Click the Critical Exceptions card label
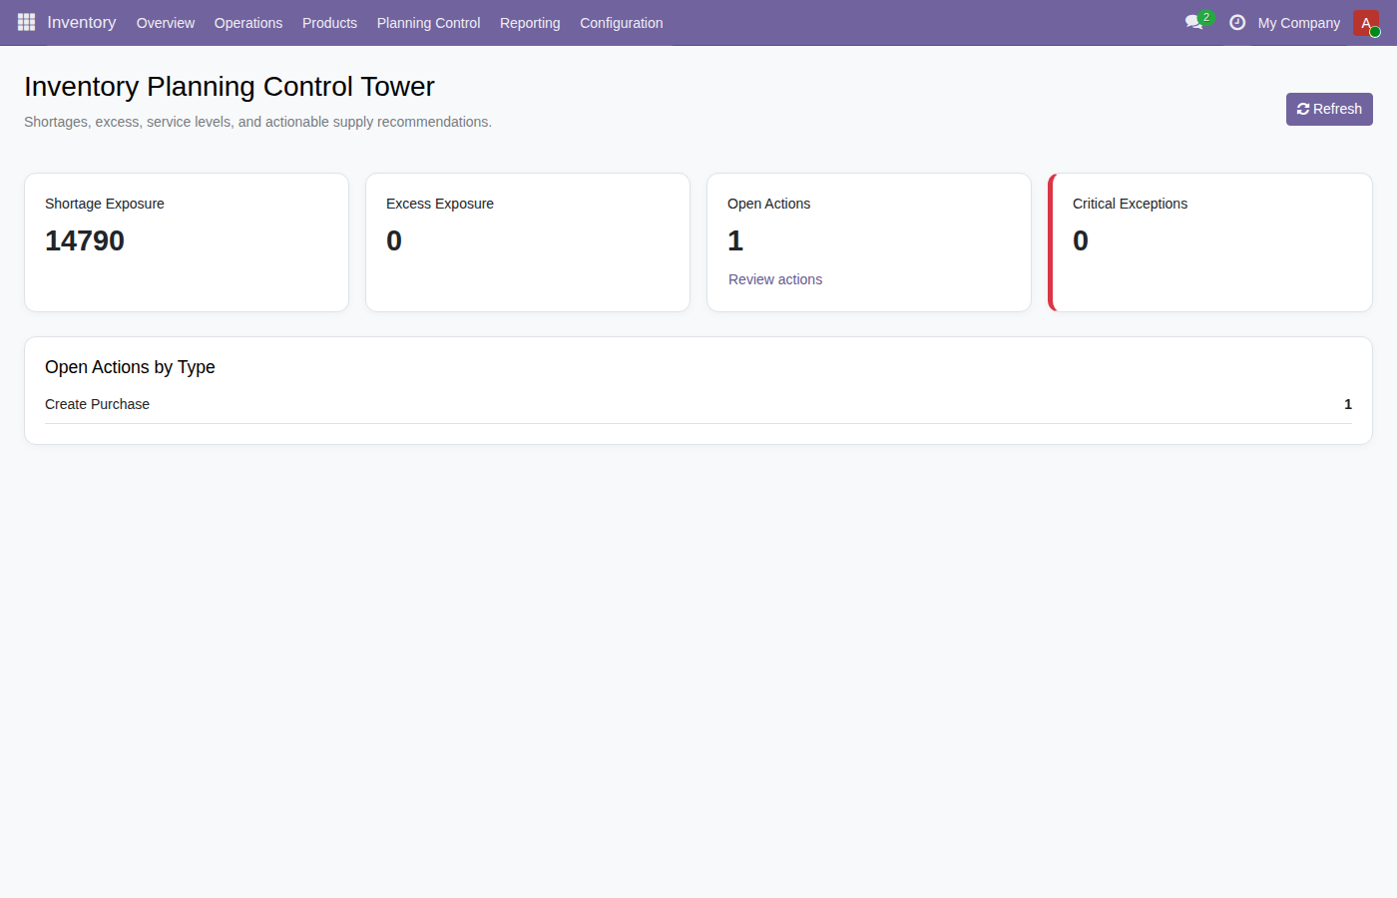Screen dimensions: 1397x898 tap(1130, 204)
